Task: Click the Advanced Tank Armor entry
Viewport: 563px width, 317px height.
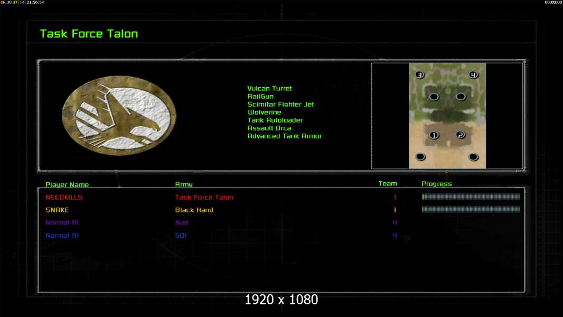Action: coord(285,136)
